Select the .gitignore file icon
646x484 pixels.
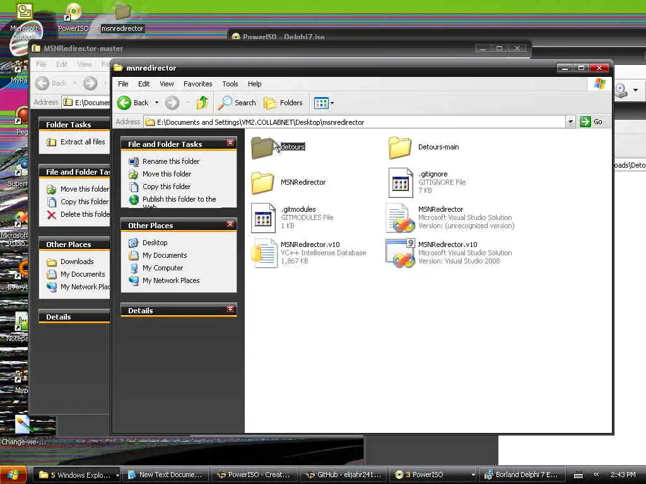click(x=401, y=183)
